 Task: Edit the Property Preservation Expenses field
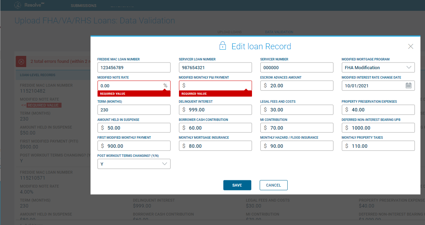pos(378,110)
